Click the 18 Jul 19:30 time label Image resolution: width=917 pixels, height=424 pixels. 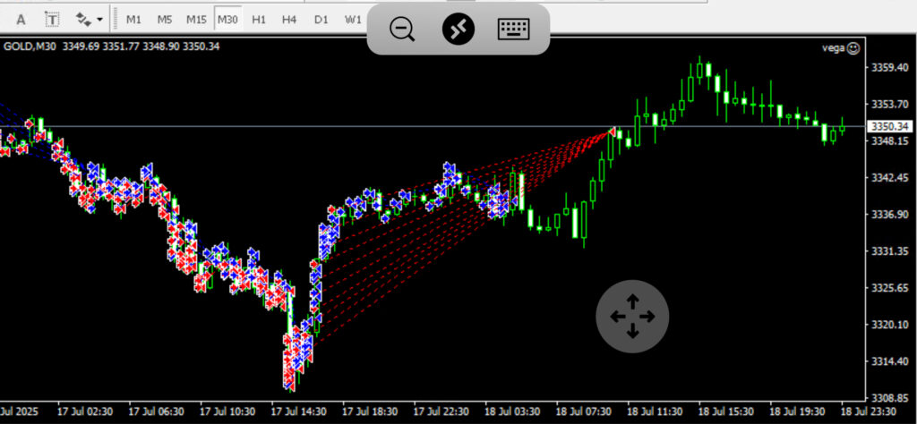click(798, 411)
